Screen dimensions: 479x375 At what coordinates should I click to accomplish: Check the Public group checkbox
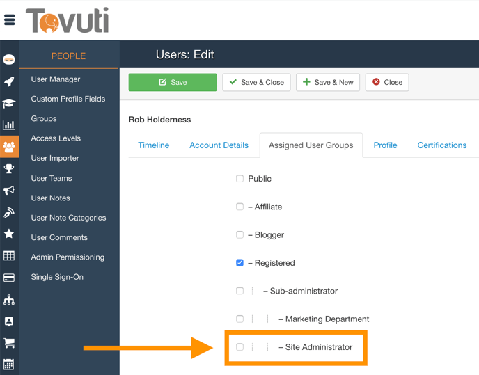(239, 179)
